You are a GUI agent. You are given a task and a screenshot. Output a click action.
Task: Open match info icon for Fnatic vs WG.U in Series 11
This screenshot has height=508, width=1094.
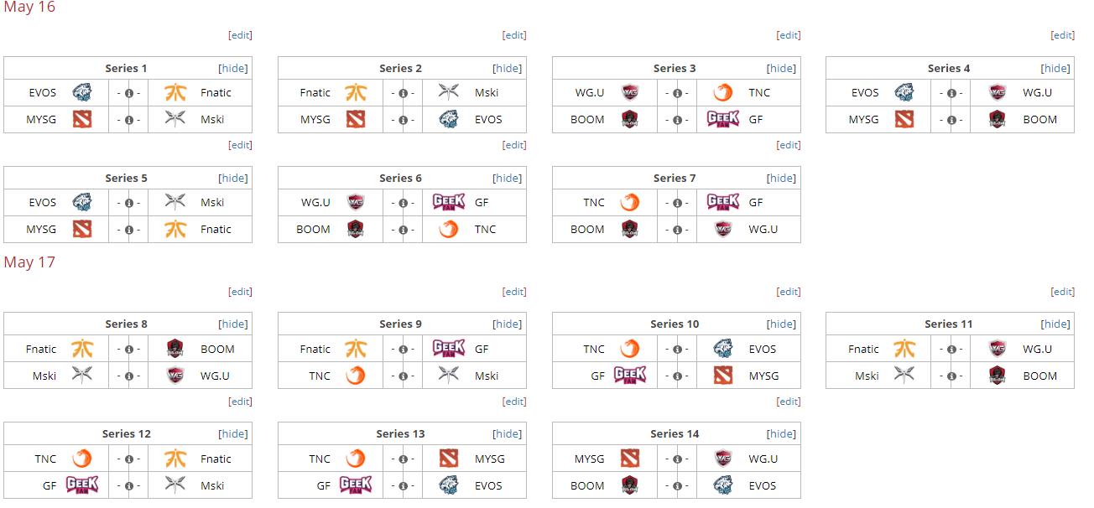click(x=951, y=349)
